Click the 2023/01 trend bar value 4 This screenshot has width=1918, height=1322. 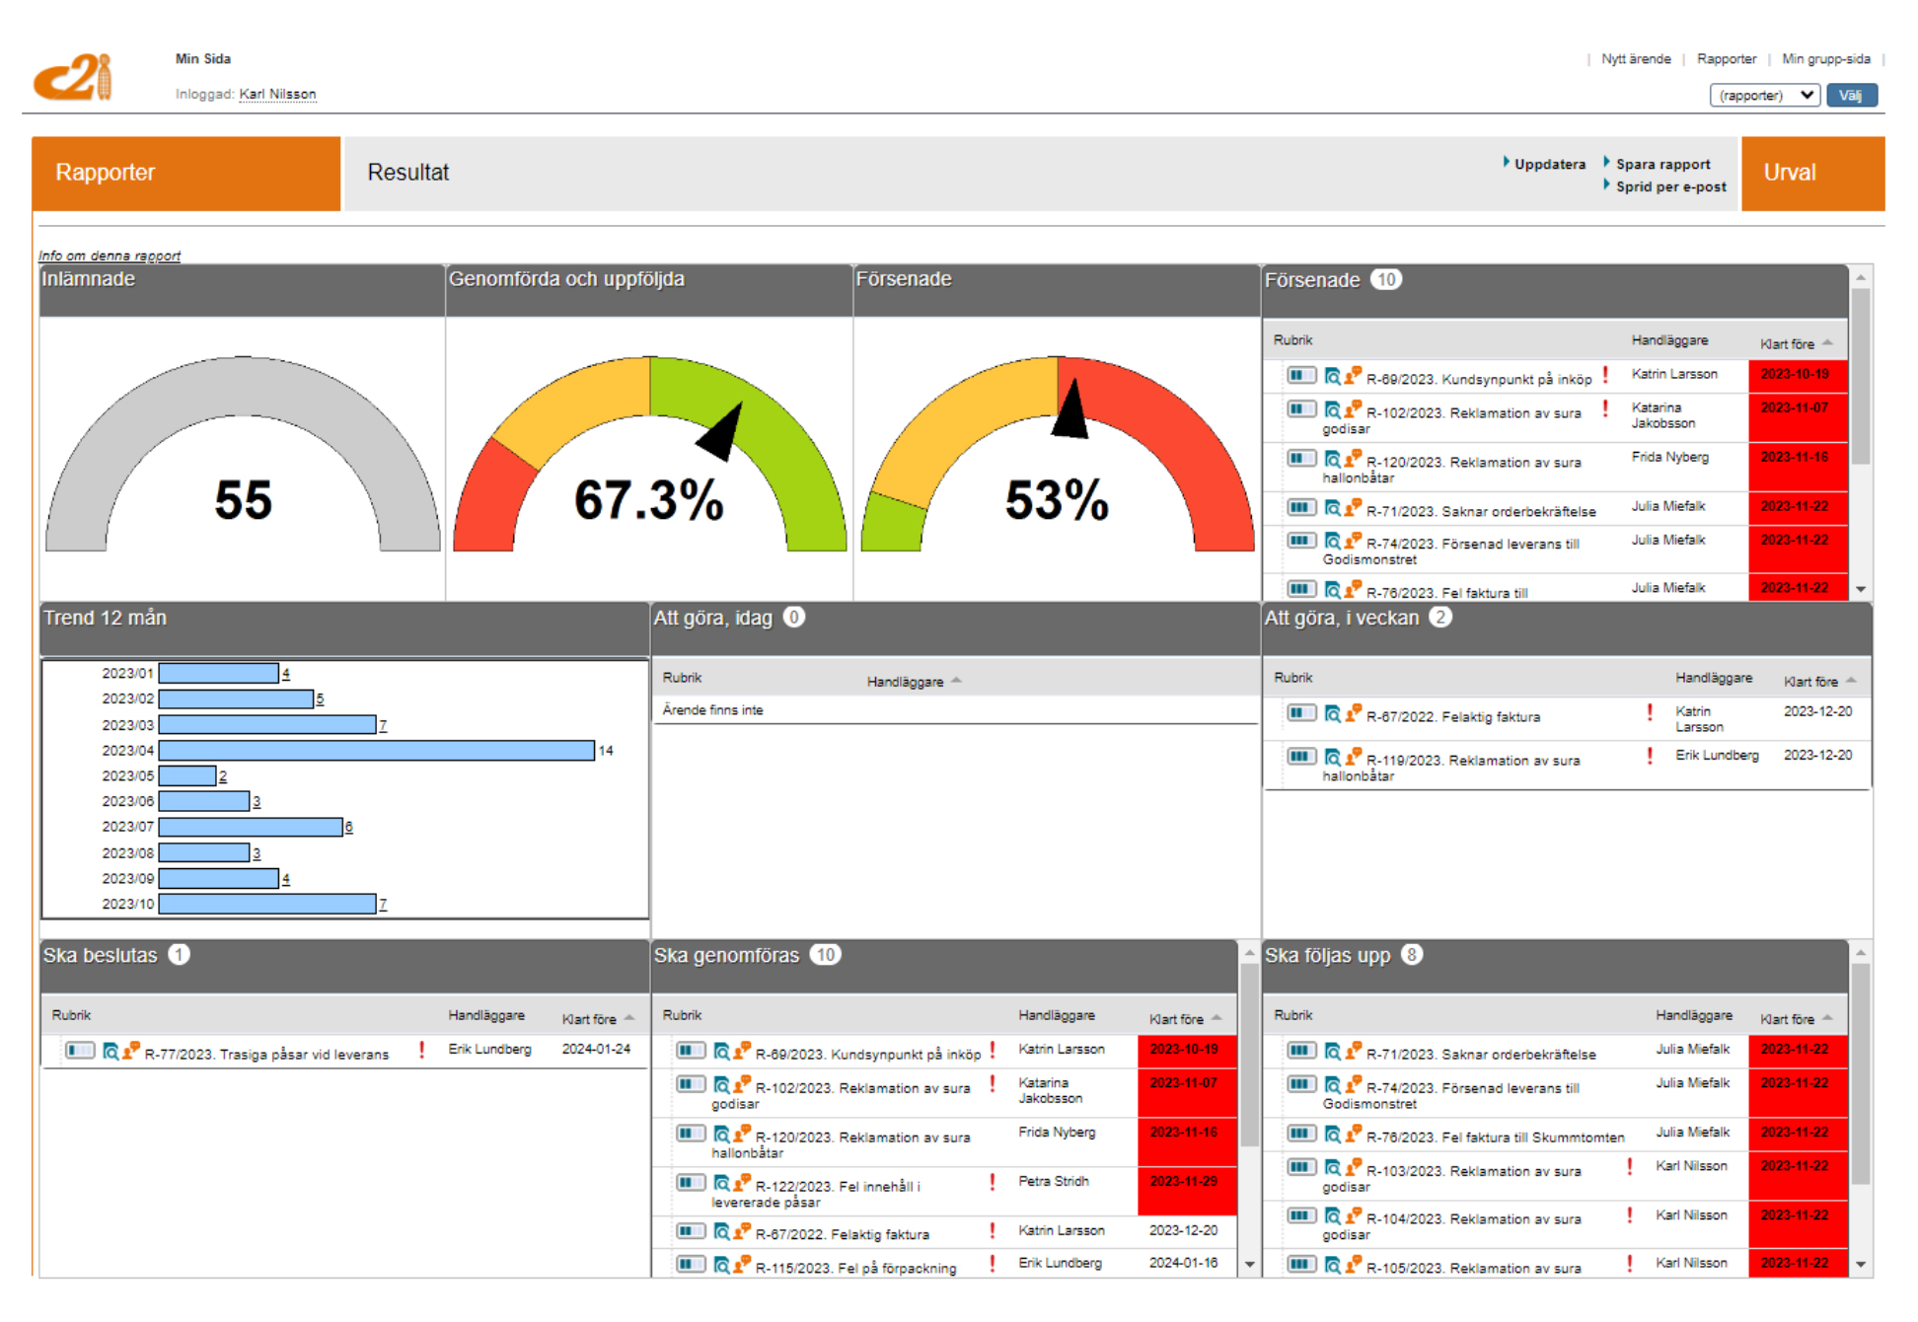pyautogui.click(x=285, y=674)
